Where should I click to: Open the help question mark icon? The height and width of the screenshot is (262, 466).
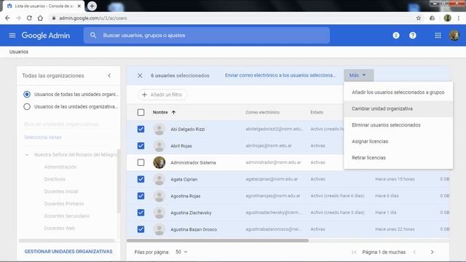click(413, 36)
